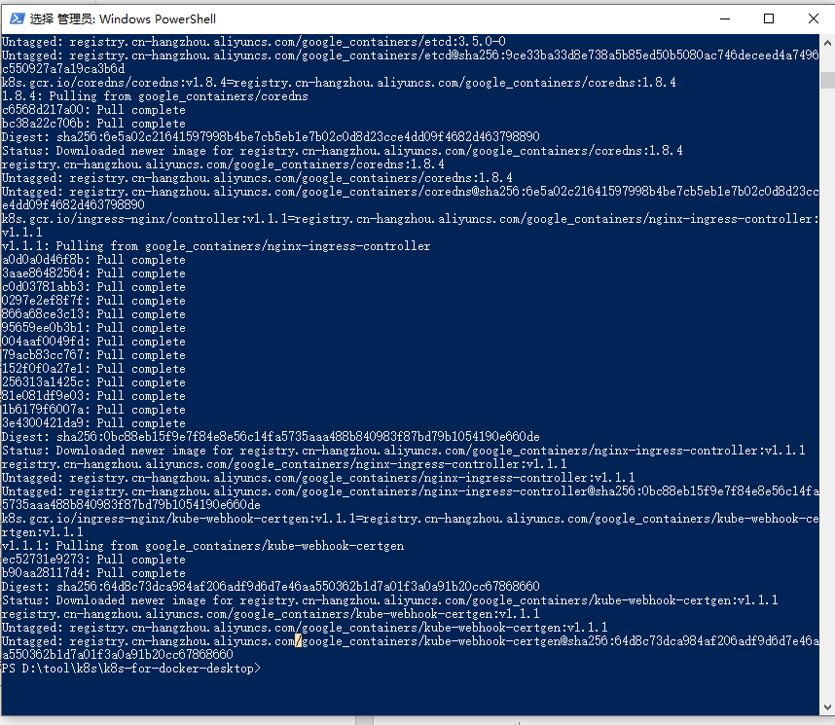The width and height of the screenshot is (835, 725).
Task: Click the Digest sha256:6e5a02c2 coredns line
Action: pos(271,137)
